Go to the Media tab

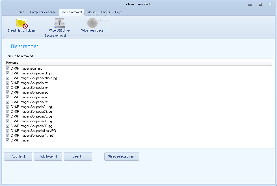91,12
